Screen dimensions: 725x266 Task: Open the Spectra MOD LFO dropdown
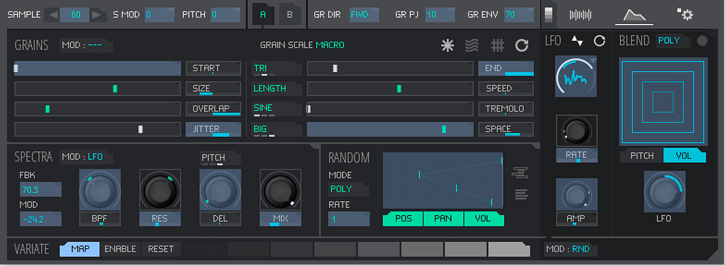[x=86, y=157]
